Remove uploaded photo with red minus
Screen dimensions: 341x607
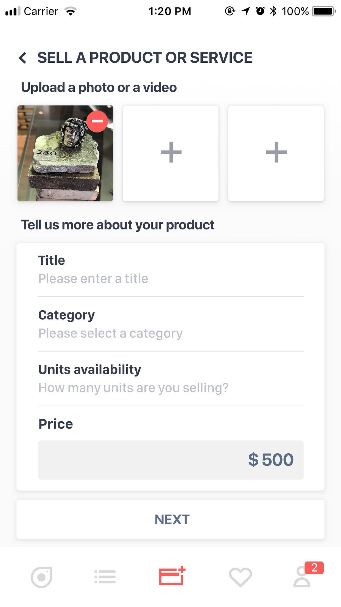pyautogui.click(x=97, y=121)
